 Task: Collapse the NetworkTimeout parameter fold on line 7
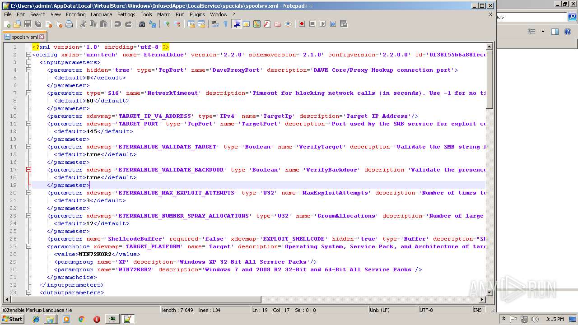click(x=28, y=93)
